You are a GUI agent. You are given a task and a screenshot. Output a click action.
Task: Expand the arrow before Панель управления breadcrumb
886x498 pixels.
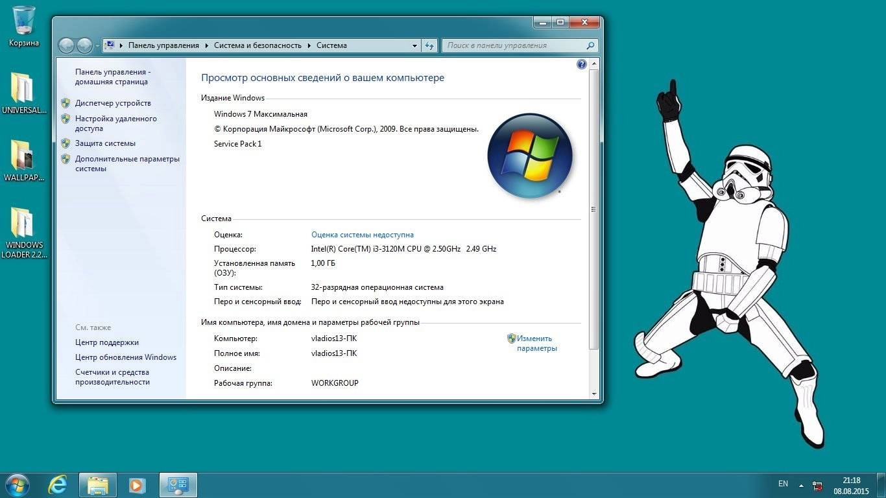click(122, 45)
